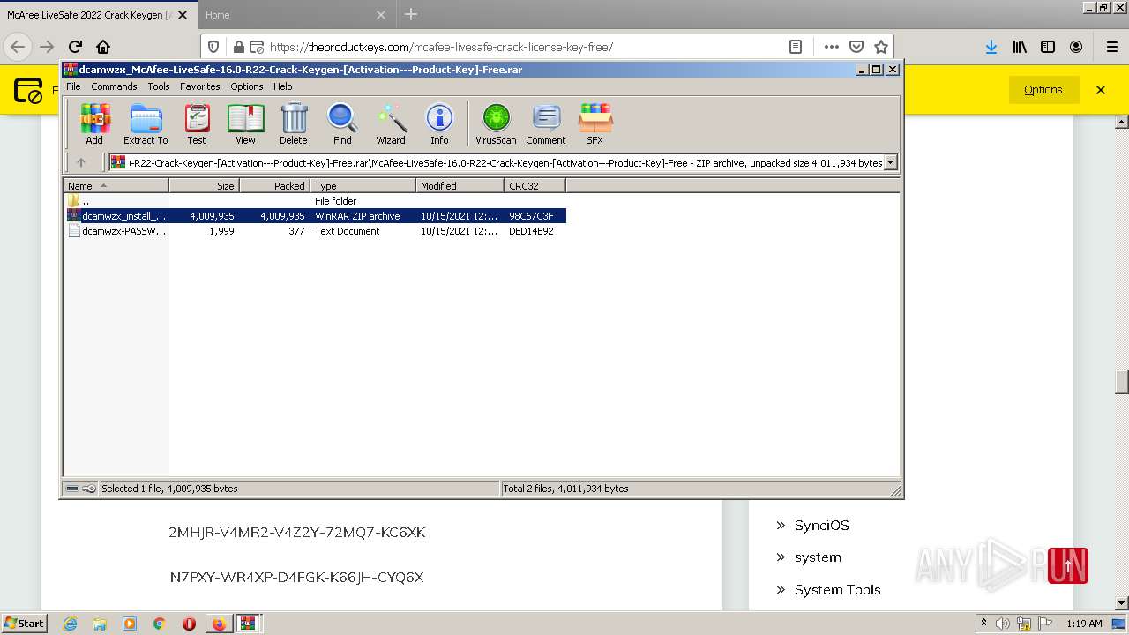This screenshot has width=1129, height=635.
Task: Dismiss the yellow notification bar
Action: coord(1101,89)
